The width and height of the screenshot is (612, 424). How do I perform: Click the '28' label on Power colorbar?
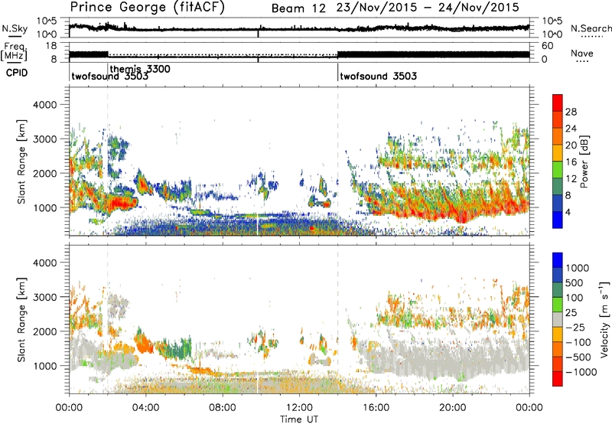pos(571,112)
